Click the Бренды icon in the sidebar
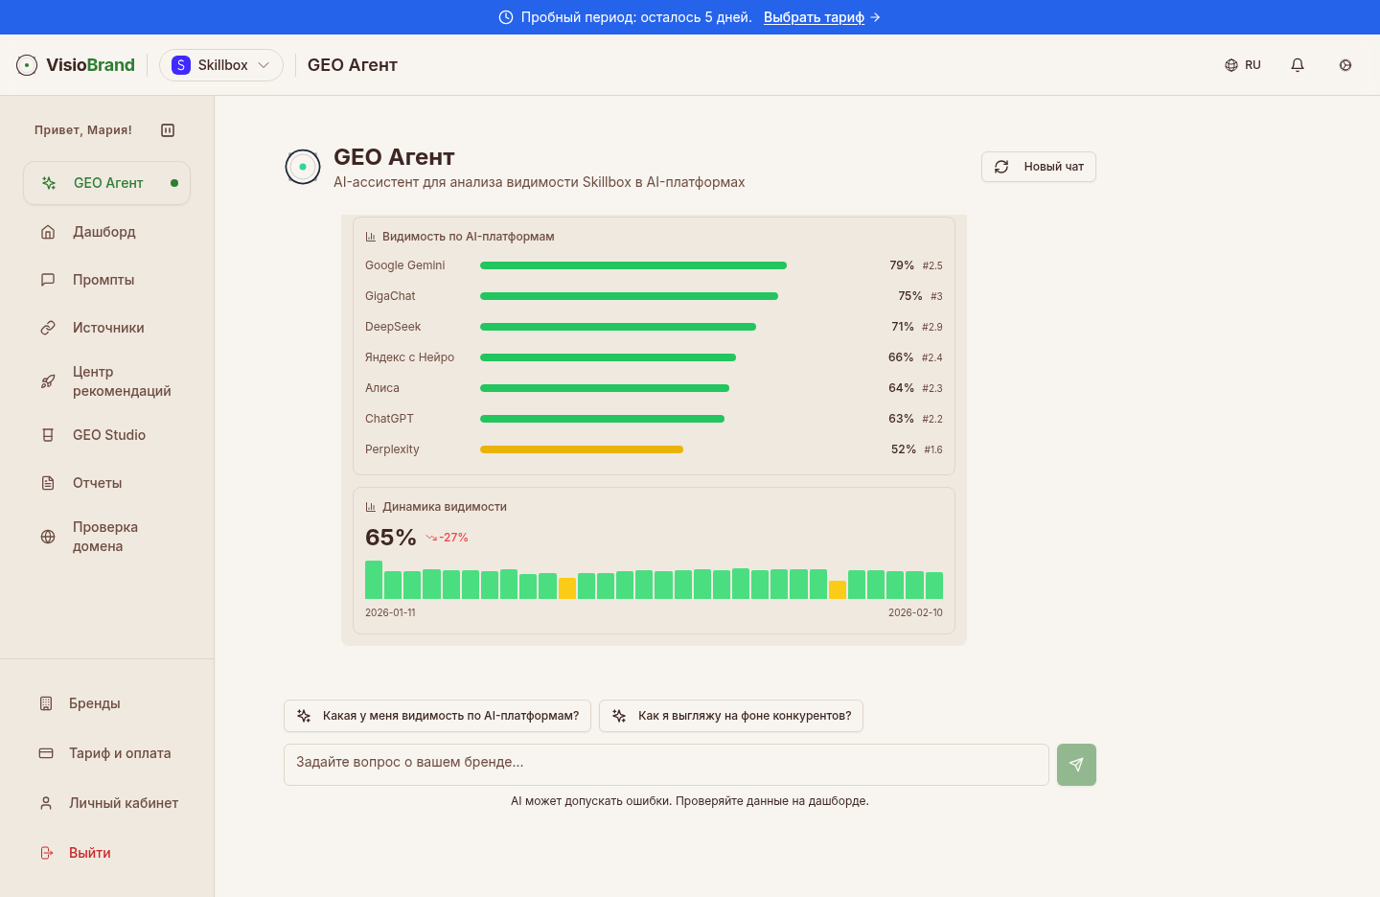The height and width of the screenshot is (897, 1380). click(46, 702)
